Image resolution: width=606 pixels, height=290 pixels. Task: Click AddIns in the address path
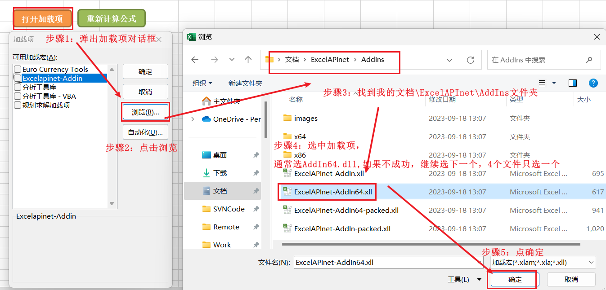(x=373, y=59)
